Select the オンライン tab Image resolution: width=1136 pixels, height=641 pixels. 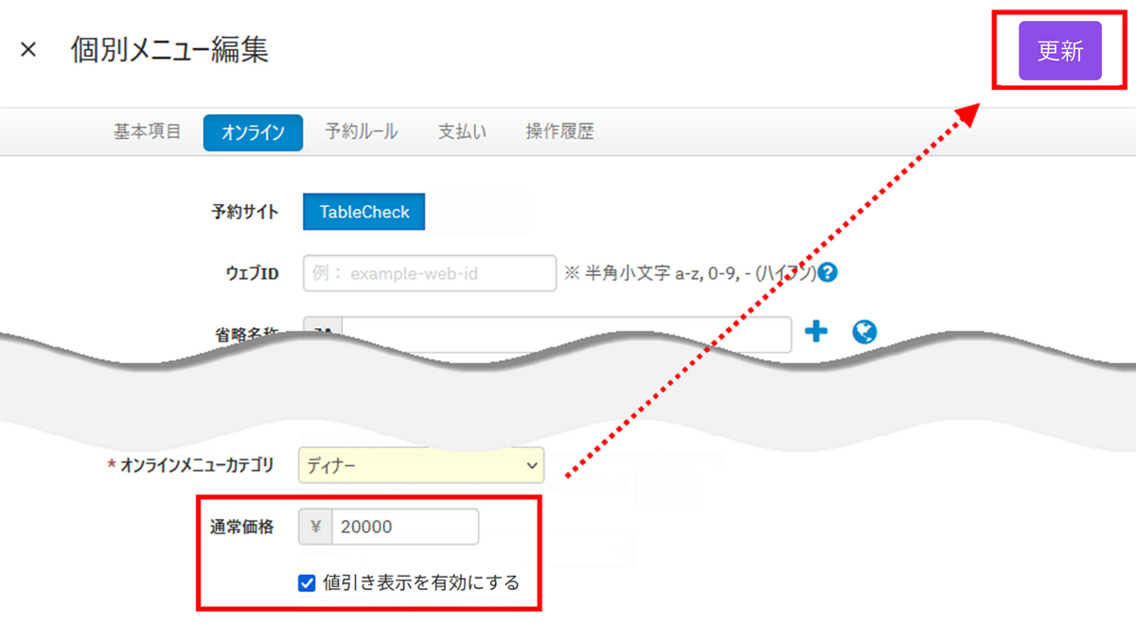pyautogui.click(x=253, y=133)
